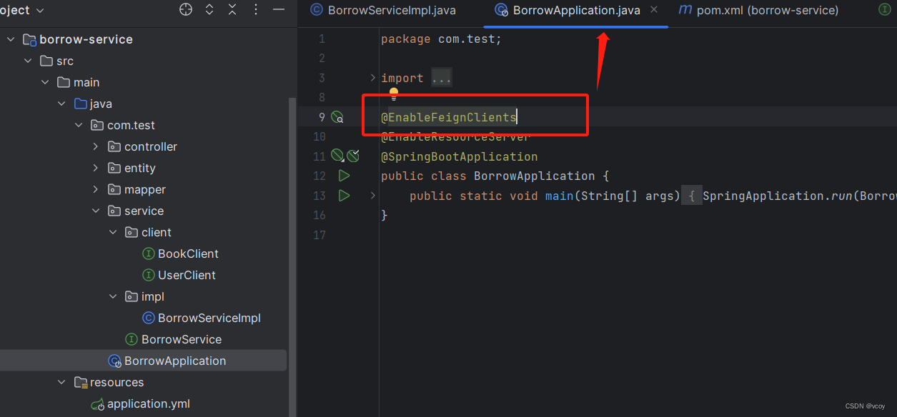The image size is (897, 417).
Task: Expand the mapper package
Action: [96, 189]
